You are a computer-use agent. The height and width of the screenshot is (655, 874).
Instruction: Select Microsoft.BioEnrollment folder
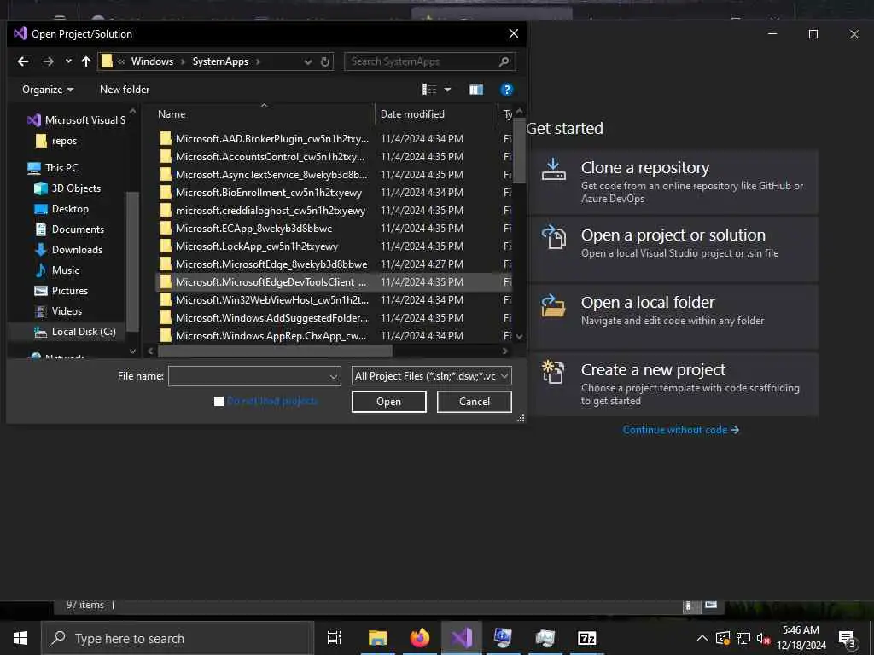(x=333, y=192)
